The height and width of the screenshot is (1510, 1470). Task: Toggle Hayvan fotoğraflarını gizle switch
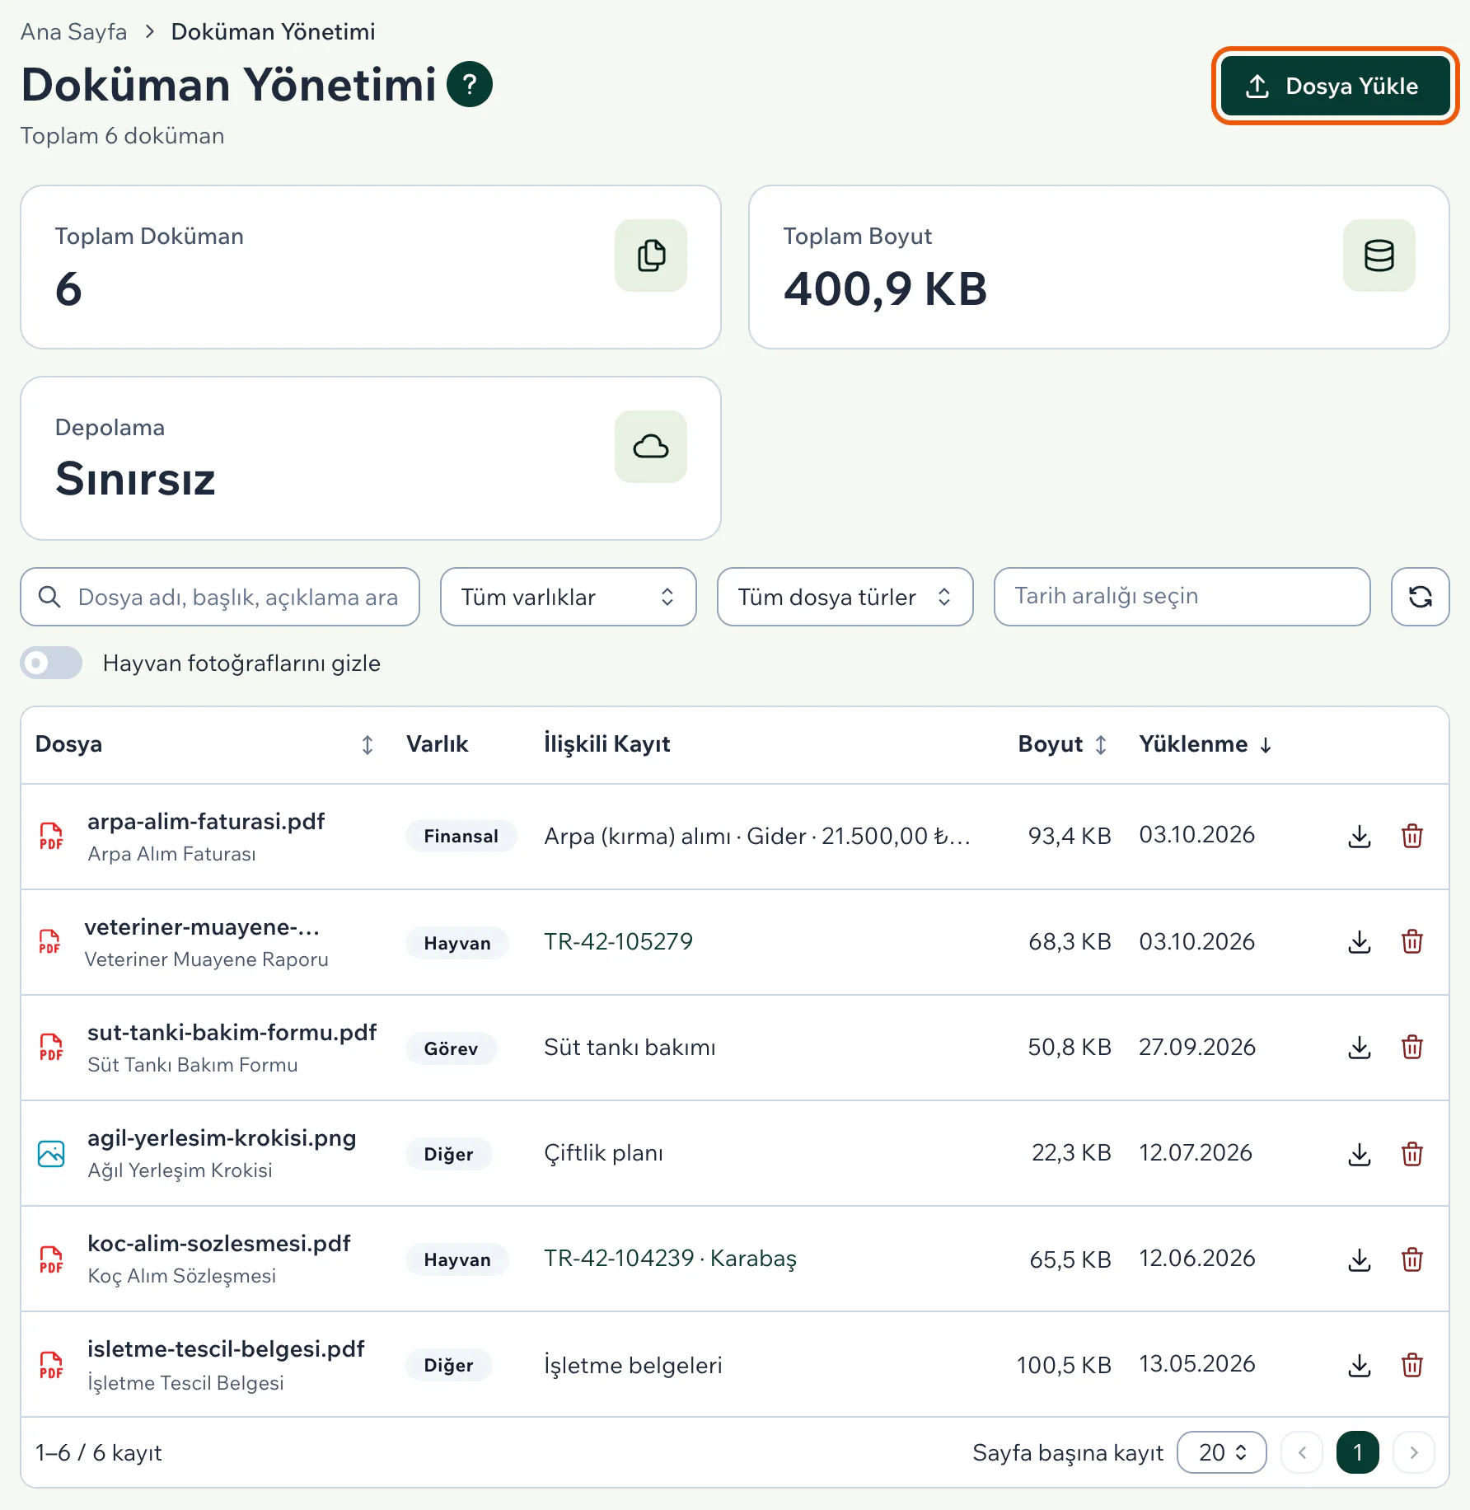[x=51, y=663]
